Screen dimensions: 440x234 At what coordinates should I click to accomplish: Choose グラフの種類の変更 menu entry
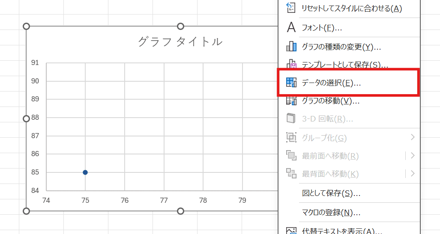tap(341, 47)
